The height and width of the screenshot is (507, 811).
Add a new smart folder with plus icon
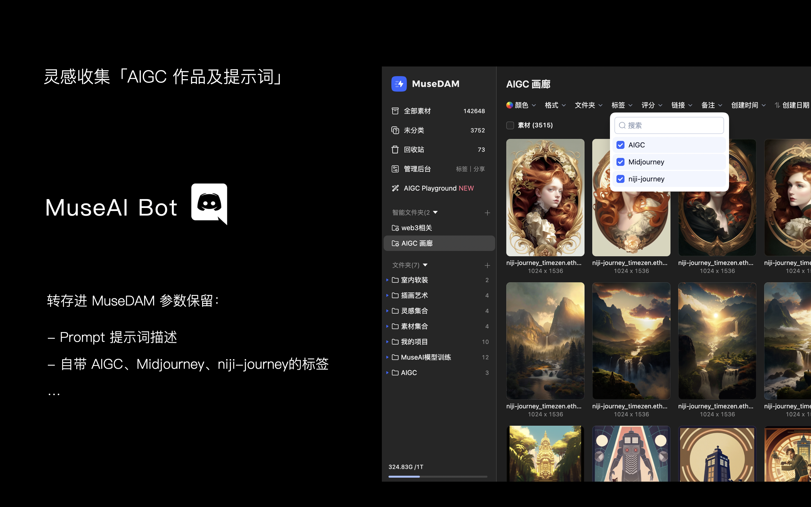click(x=487, y=213)
